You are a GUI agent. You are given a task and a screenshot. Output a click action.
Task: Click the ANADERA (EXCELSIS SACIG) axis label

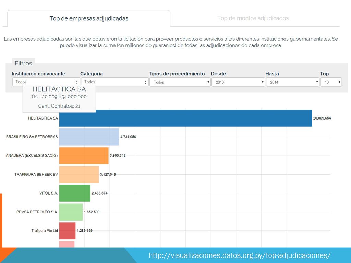point(32,155)
